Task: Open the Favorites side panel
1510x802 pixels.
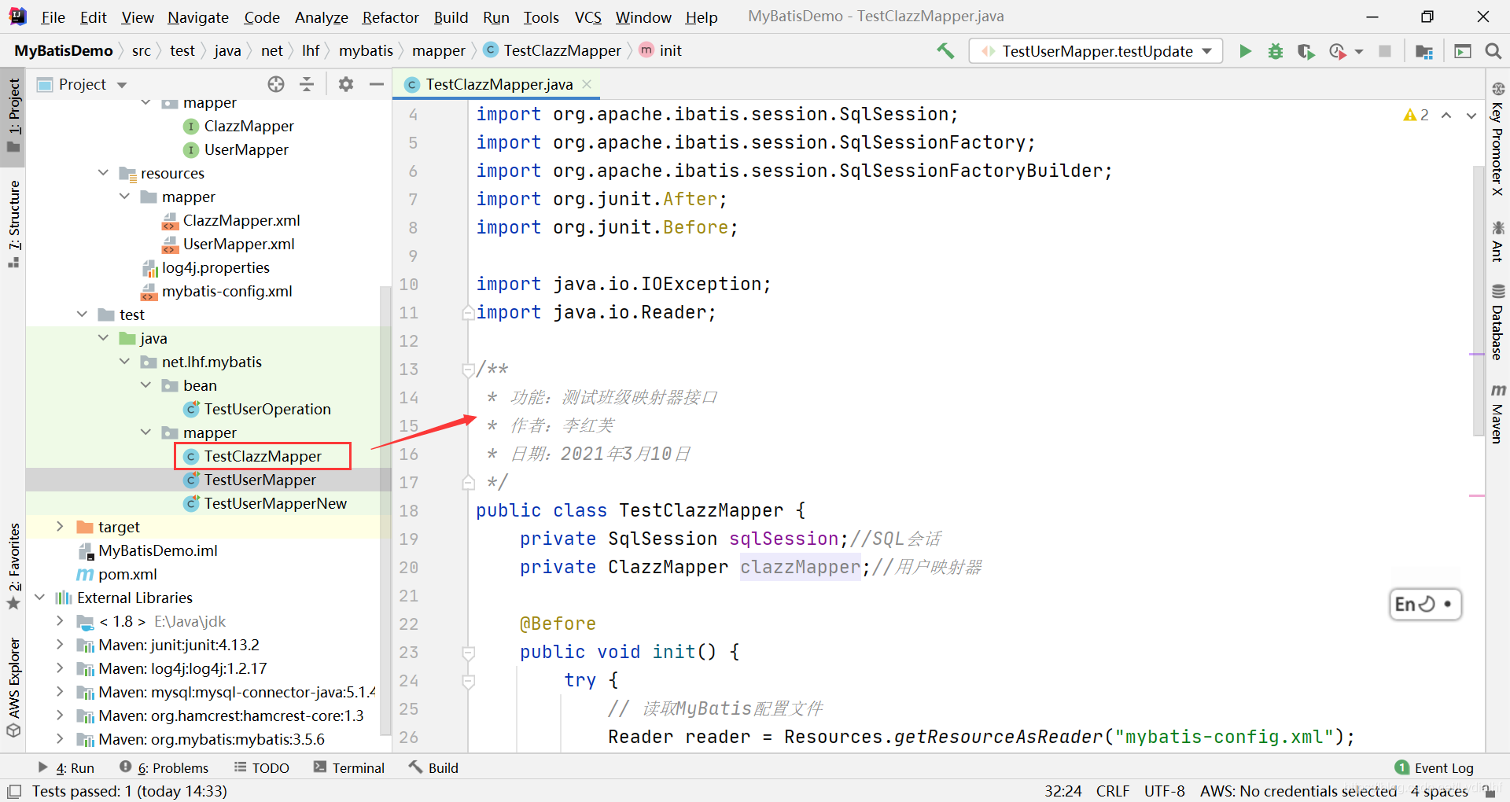Action: coord(13,566)
